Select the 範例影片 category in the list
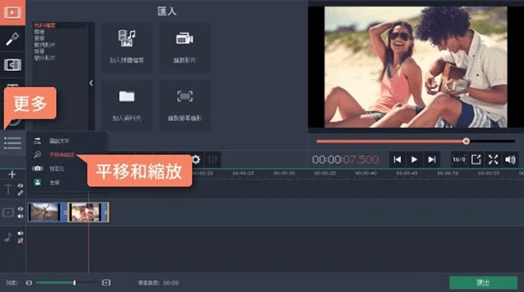 pos(44,45)
